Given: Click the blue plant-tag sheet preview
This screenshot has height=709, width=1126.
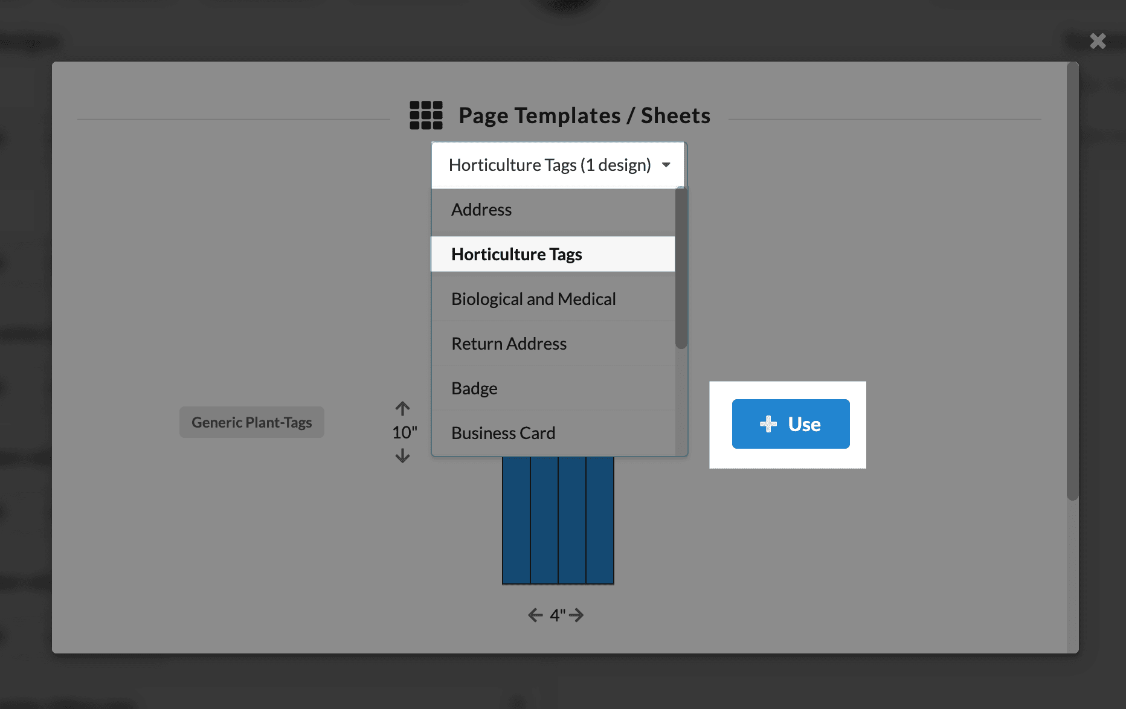Looking at the screenshot, I should (558, 520).
